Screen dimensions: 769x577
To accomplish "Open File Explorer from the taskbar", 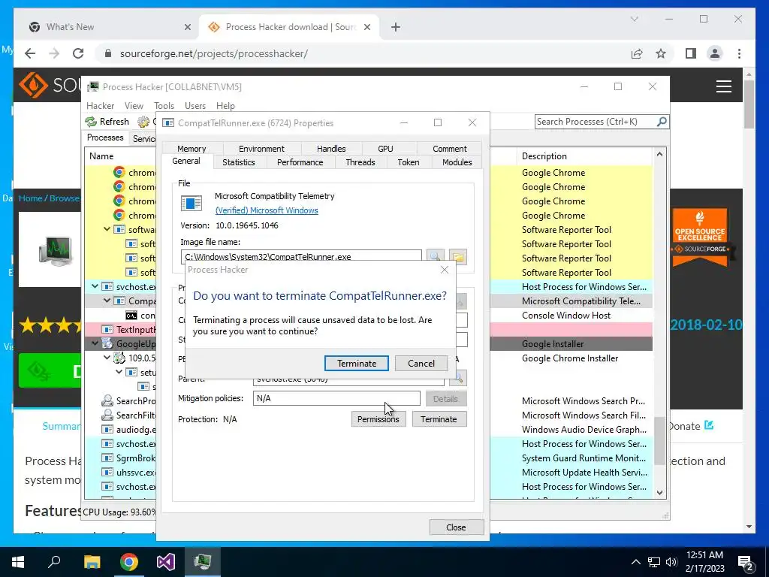I will (92, 561).
